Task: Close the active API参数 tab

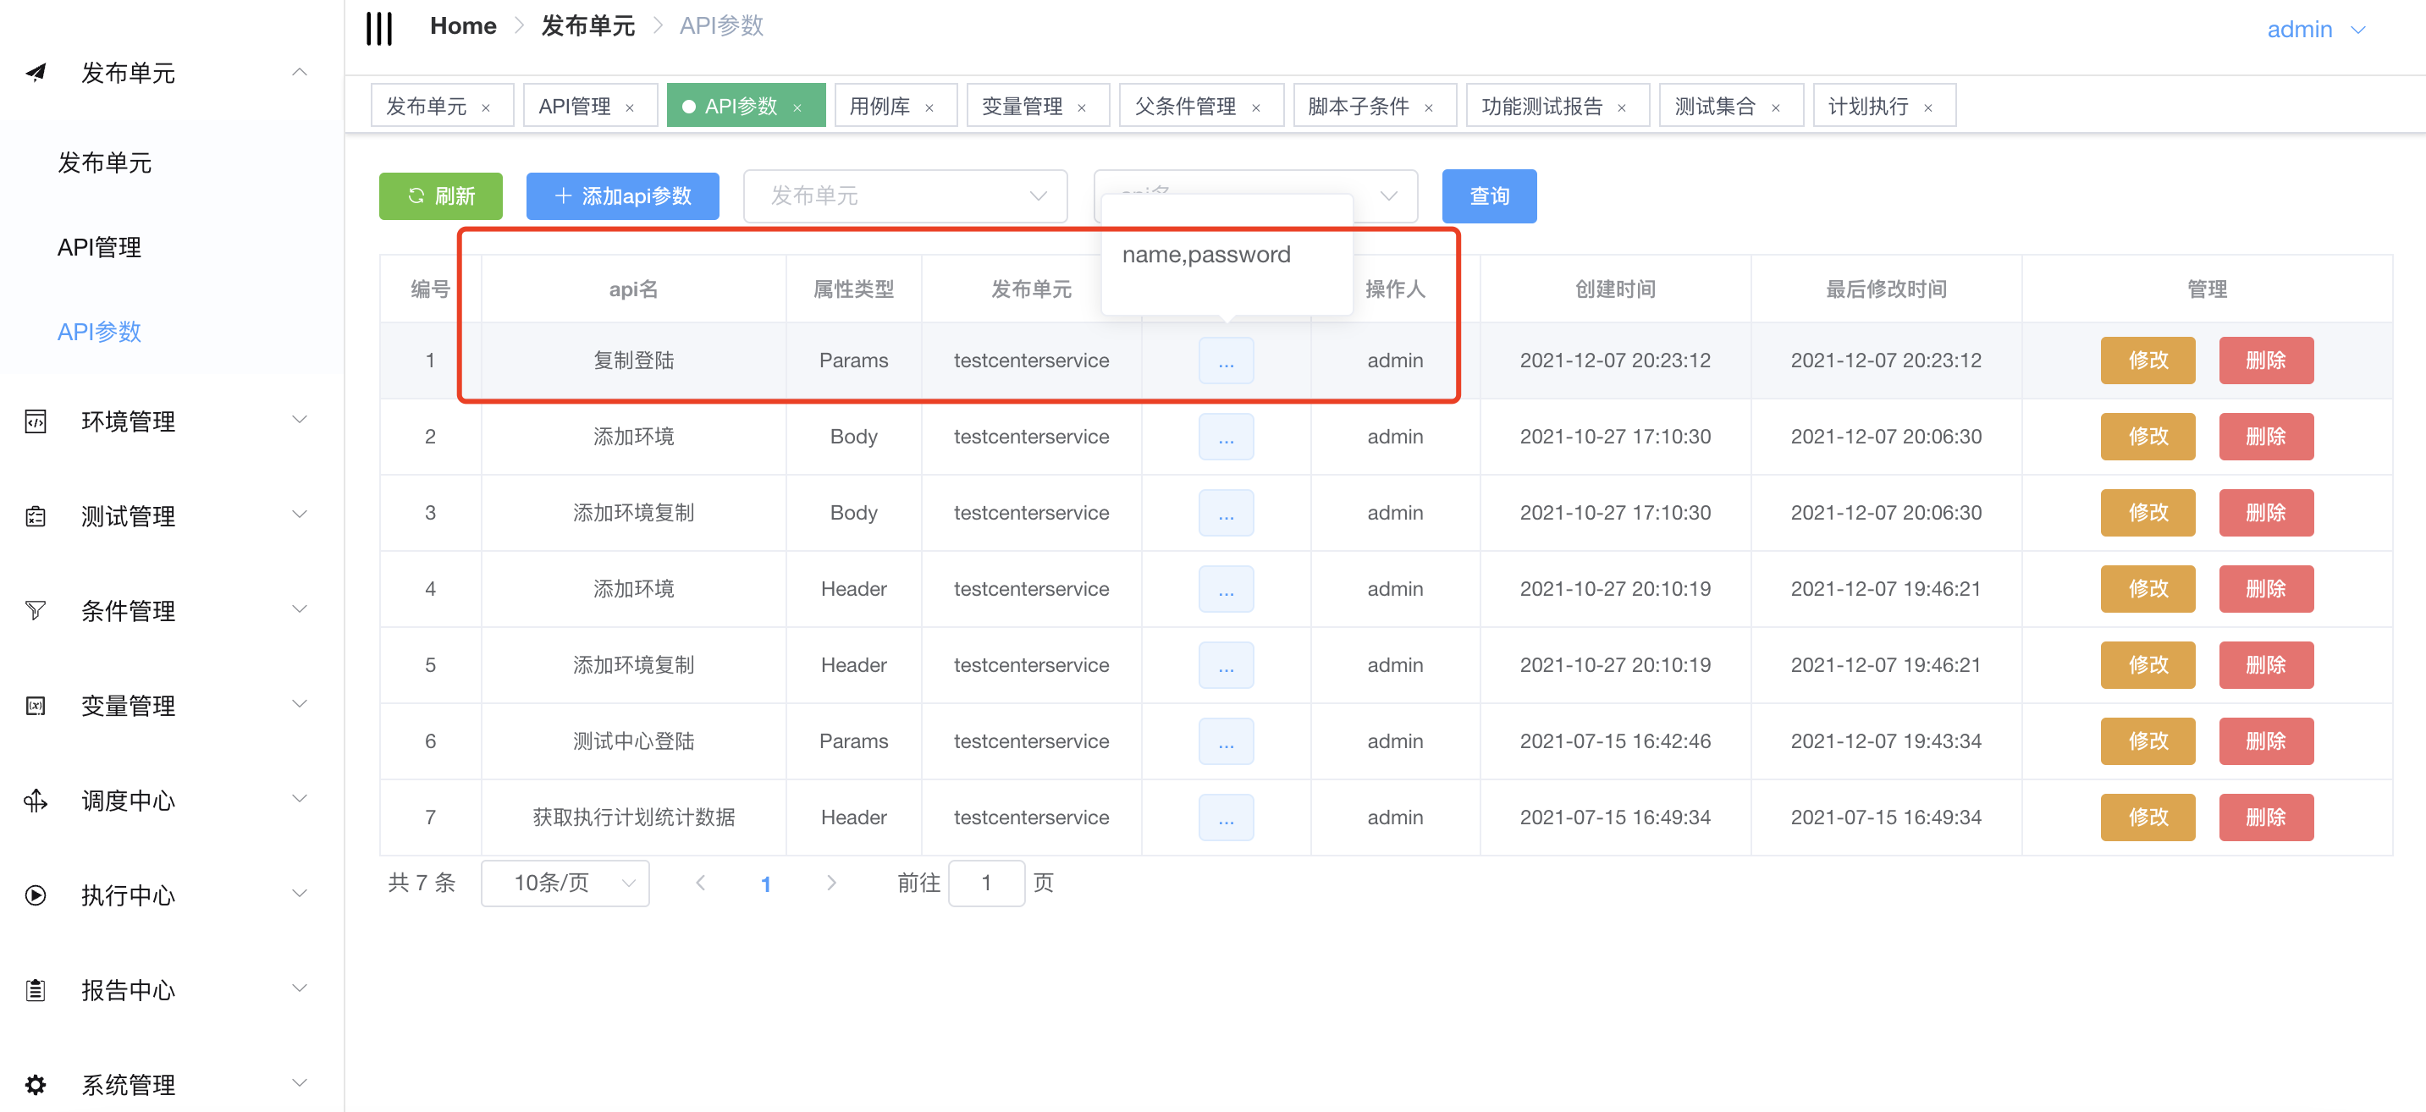Action: pos(797,107)
